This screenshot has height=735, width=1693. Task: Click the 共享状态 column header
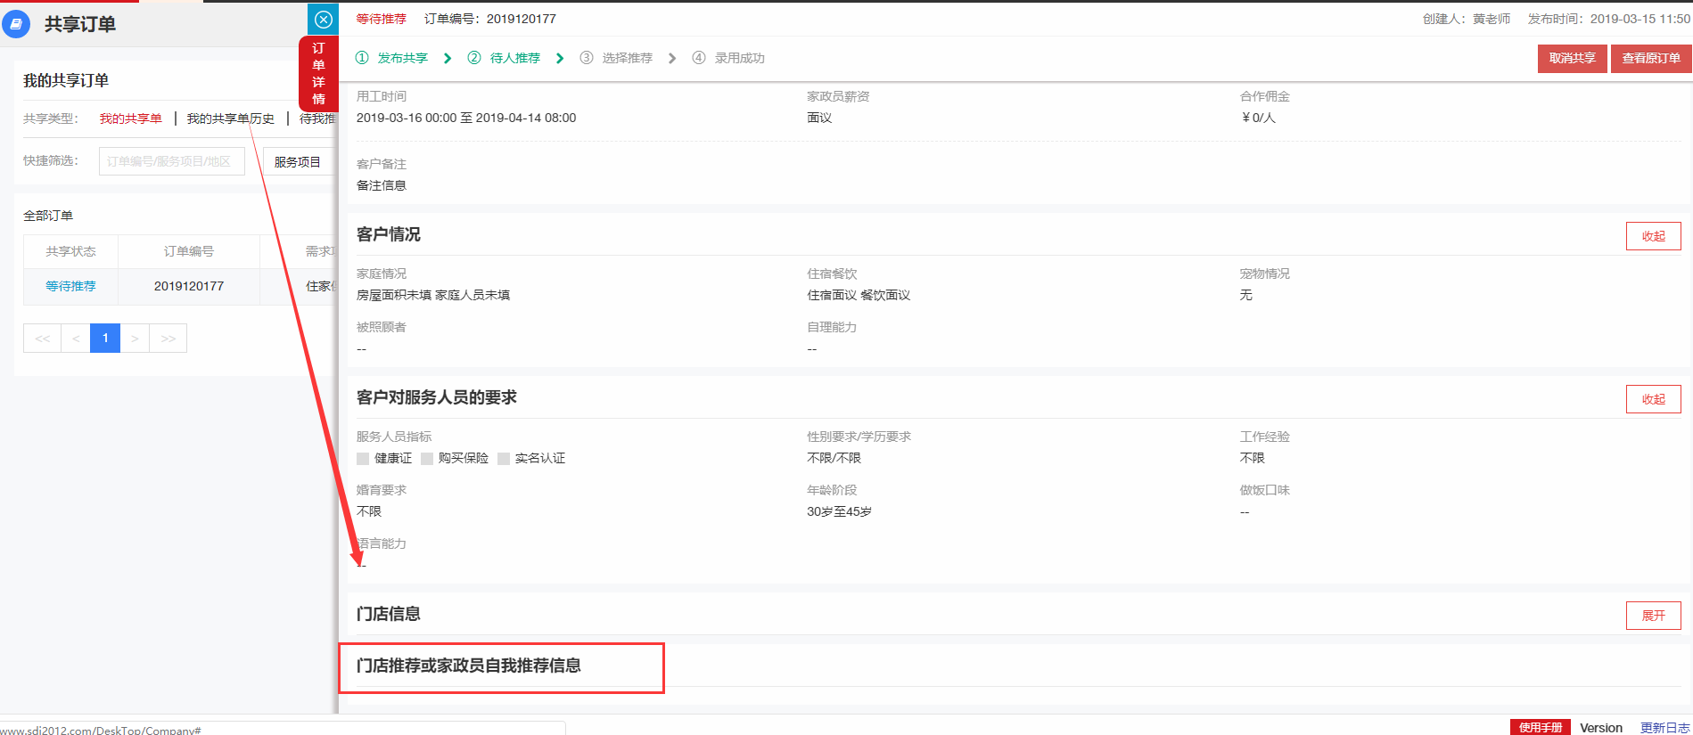[70, 251]
